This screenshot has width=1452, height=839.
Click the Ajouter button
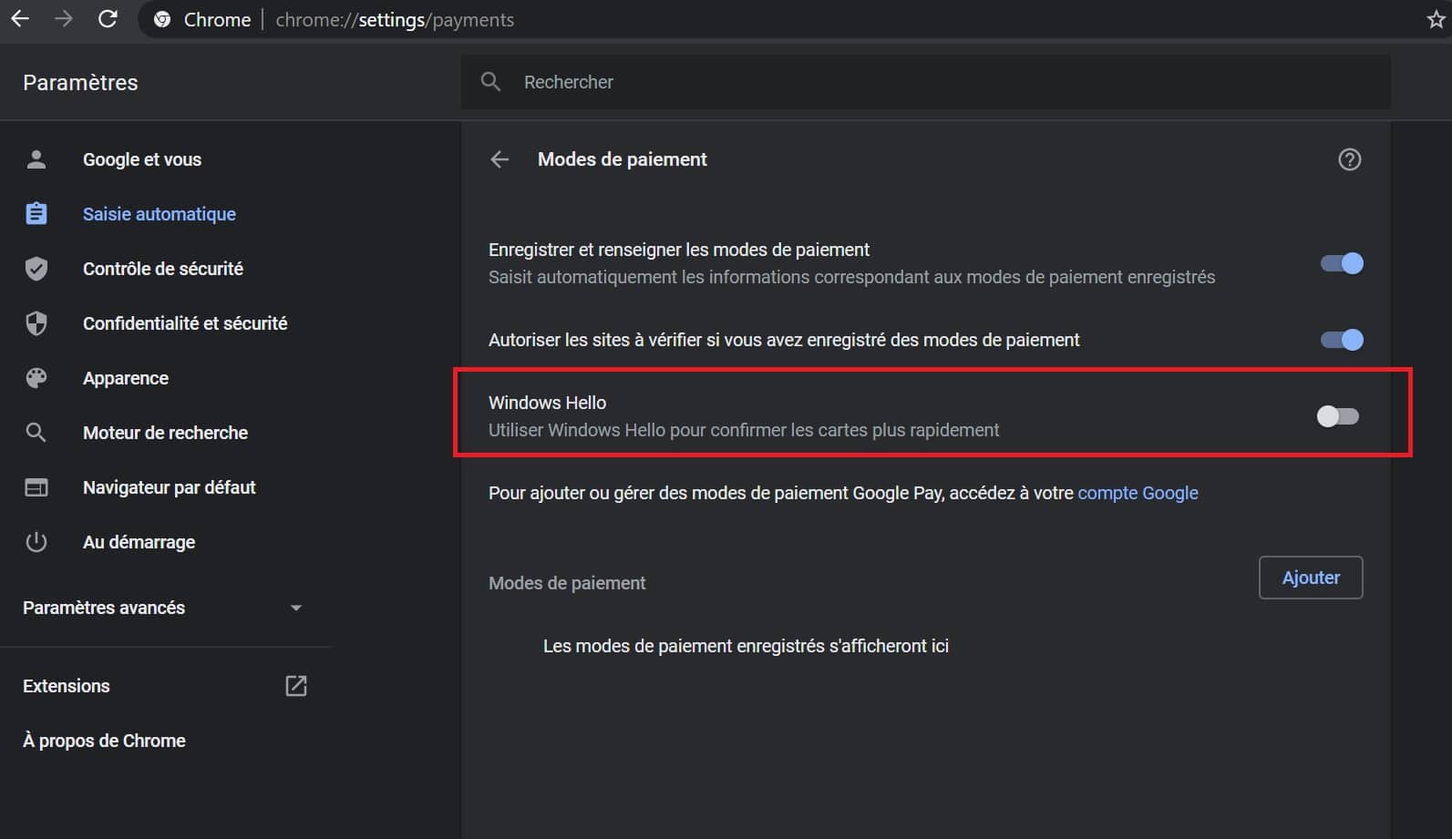1311,578
